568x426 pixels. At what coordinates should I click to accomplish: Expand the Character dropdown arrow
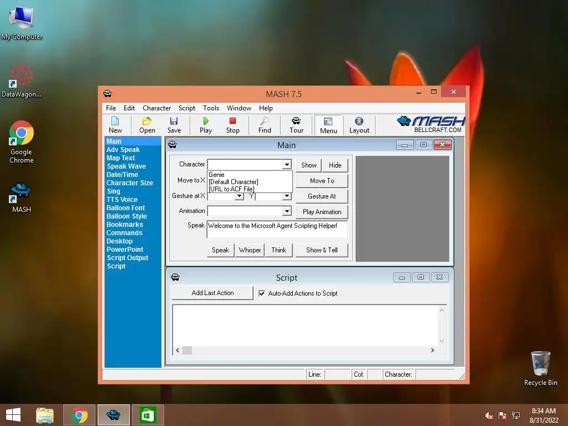tap(287, 164)
